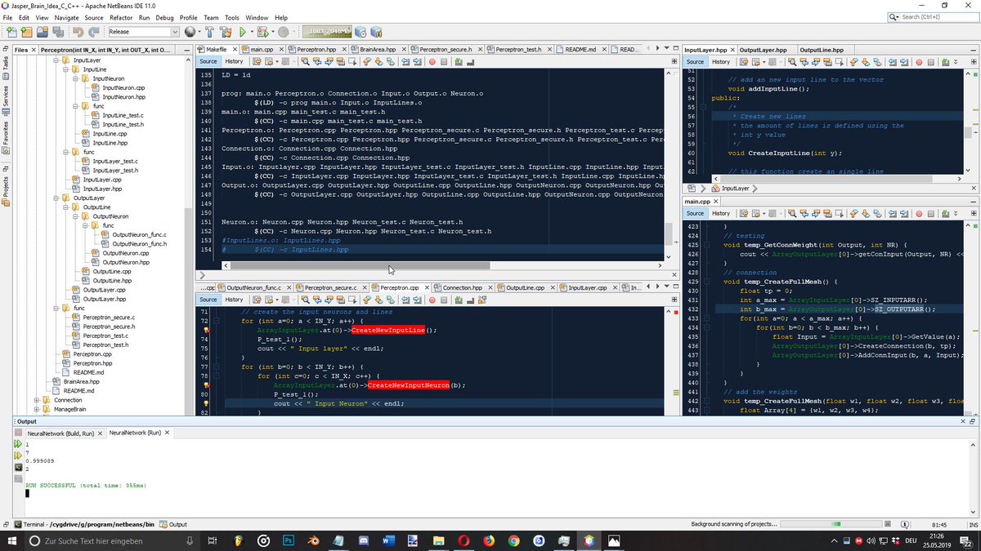Click the Open Project toolbar icon
The width and height of the screenshot is (981, 551).
[x=43, y=32]
